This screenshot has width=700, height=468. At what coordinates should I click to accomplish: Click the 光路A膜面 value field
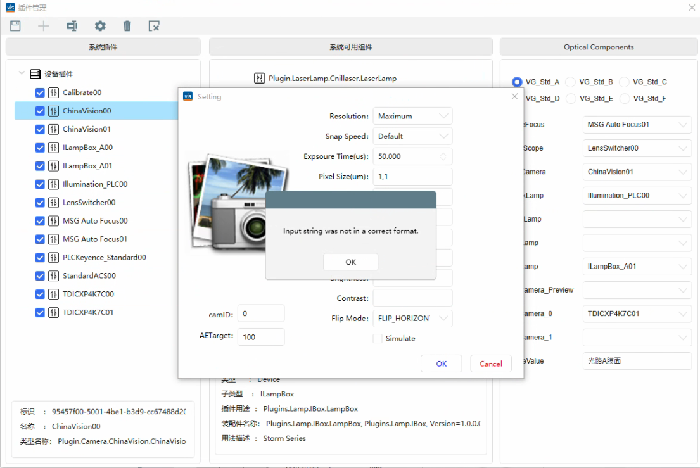[637, 361]
